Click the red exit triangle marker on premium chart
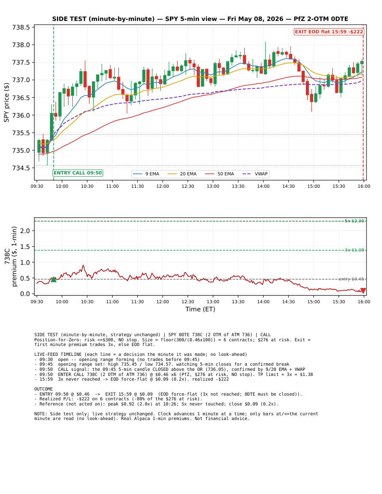The height and width of the screenshot is (494, 382). tap(363, 291)
